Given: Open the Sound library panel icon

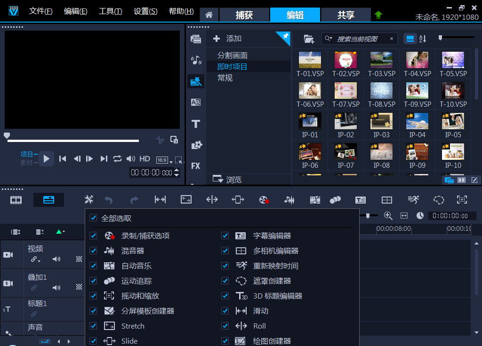Looking at the screenshot, I should point(196,60).
